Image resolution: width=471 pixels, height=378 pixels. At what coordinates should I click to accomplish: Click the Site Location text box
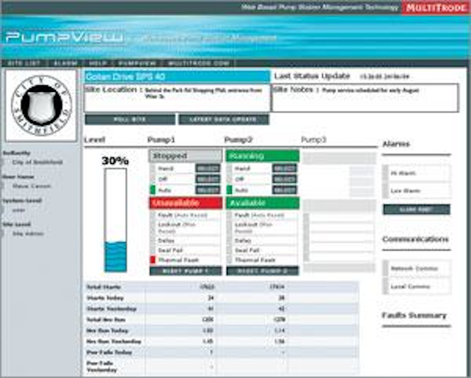pyautogui.click(x=177, y=98)
